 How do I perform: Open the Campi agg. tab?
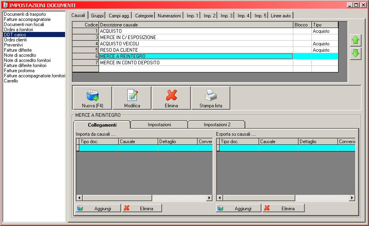point(119,15)
